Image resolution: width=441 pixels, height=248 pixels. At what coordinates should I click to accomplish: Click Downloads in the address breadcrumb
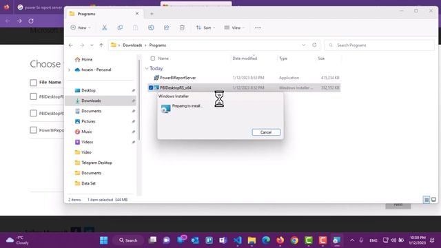132,45
